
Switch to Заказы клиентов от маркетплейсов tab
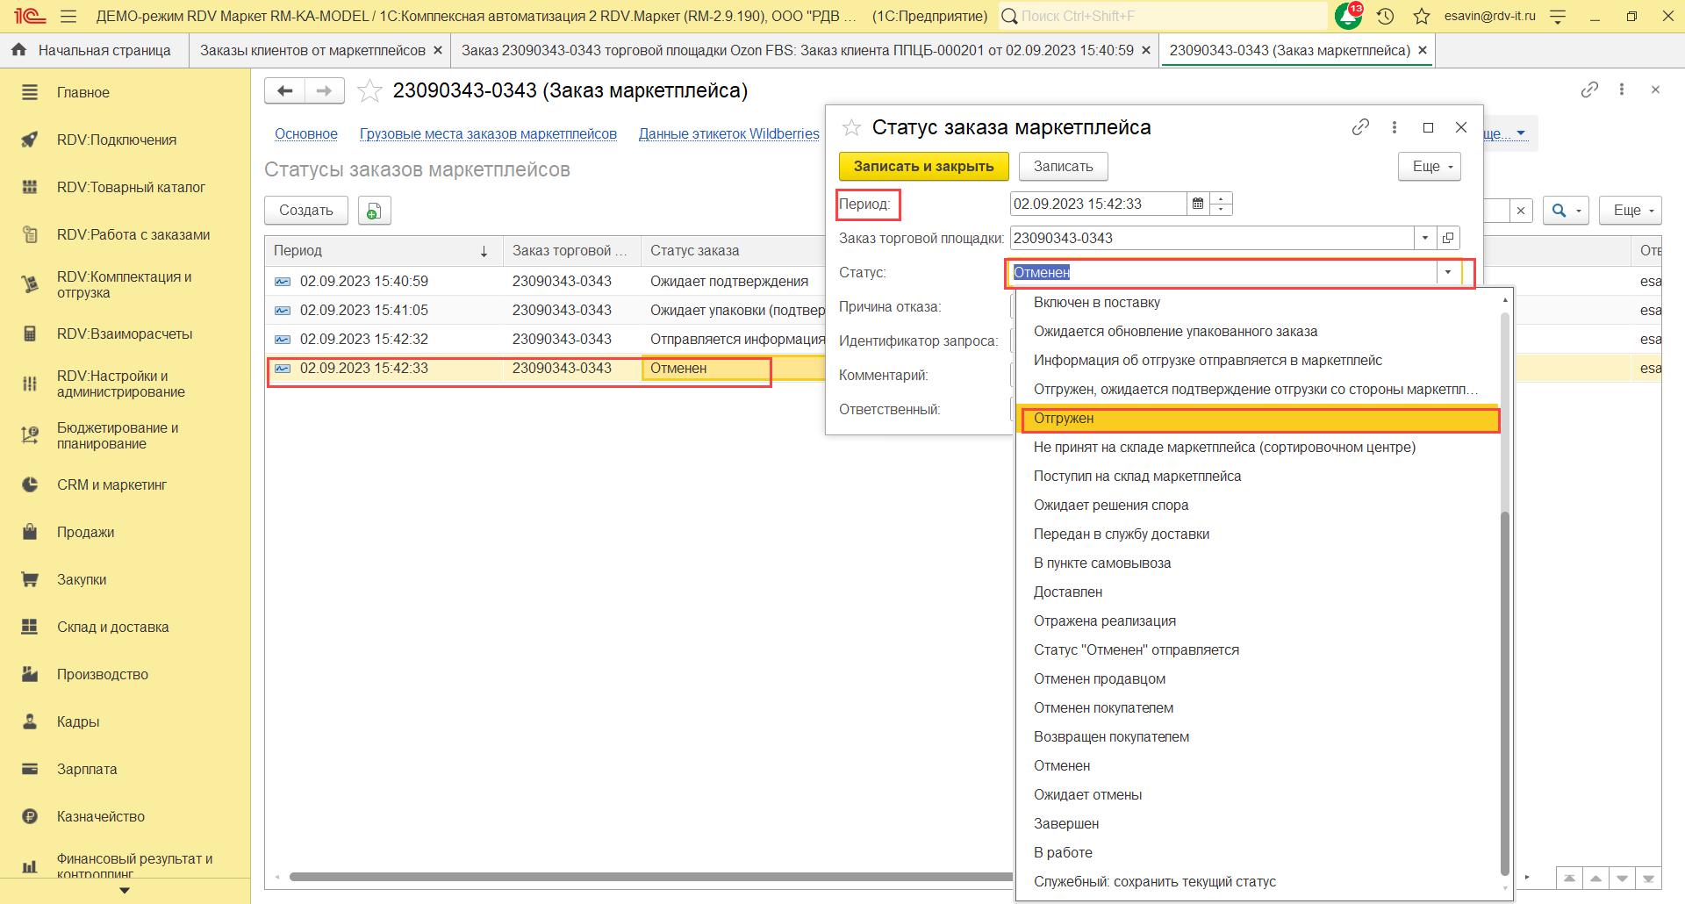tap(312, 51)
